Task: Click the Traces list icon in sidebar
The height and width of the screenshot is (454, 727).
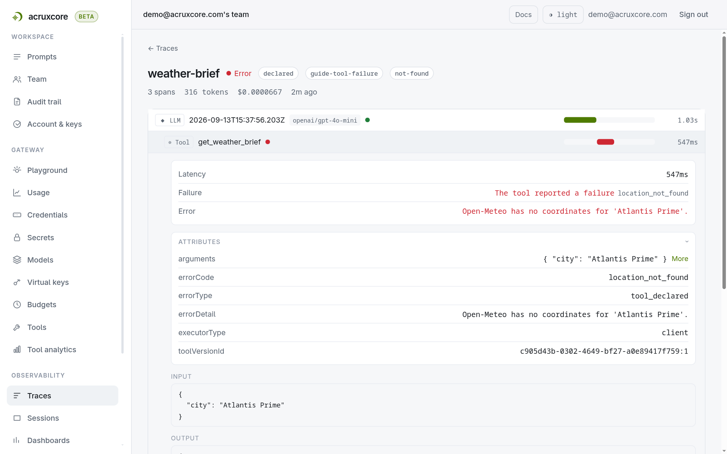Action: (x=17, y=396)
